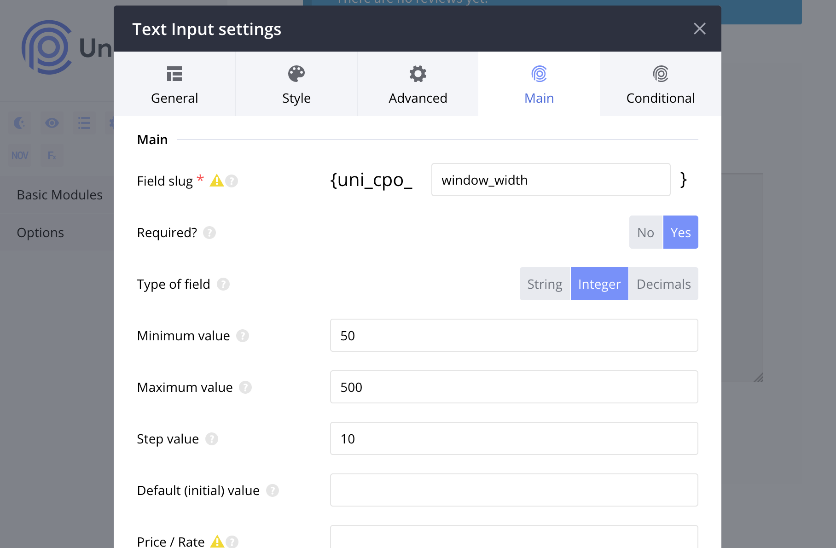
Task: Show help tooltip for Maximum value
Action: coord(245,387)
